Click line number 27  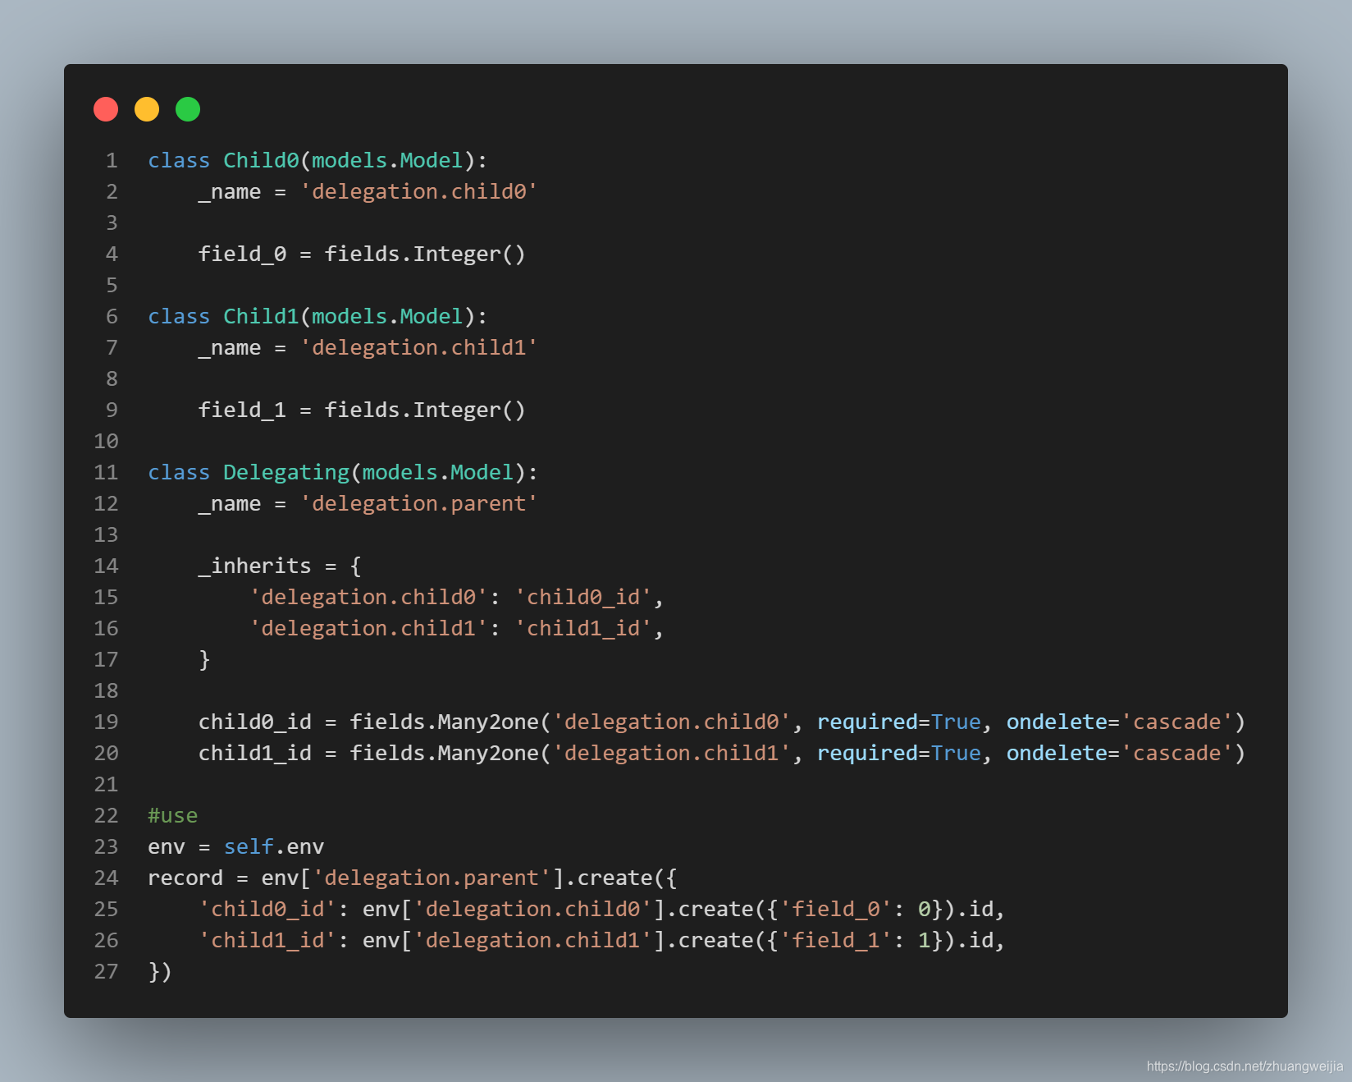coord(106,971)
